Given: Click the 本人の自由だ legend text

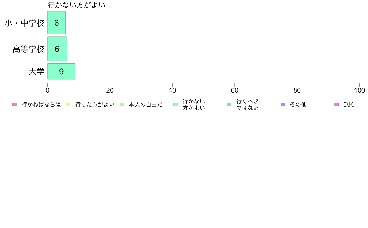Looking at the screenshot, I should [x=146, y=104].
